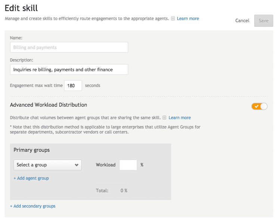Click the Description: field label
280x223 pixels.
click(x=21, y=60)
